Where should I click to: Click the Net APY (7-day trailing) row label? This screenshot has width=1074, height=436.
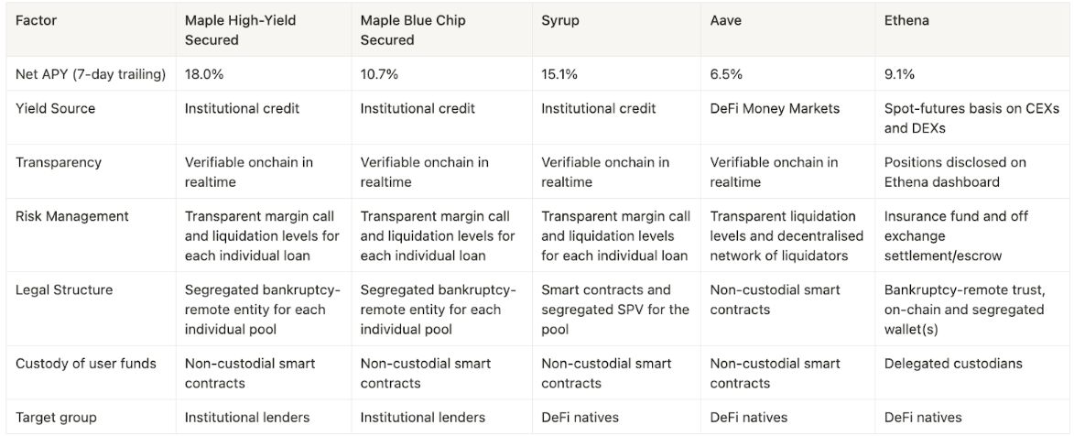point(91,74)
